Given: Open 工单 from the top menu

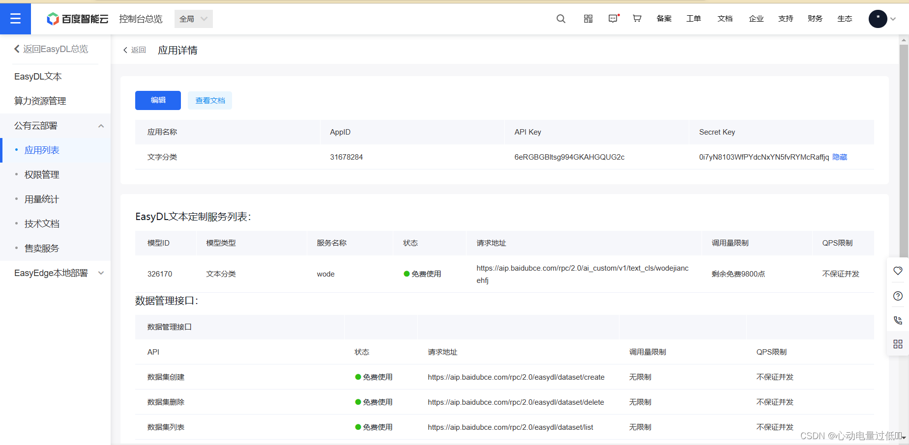Looking at the screenshot, I should pyautogui.click(x=694, y=18).
